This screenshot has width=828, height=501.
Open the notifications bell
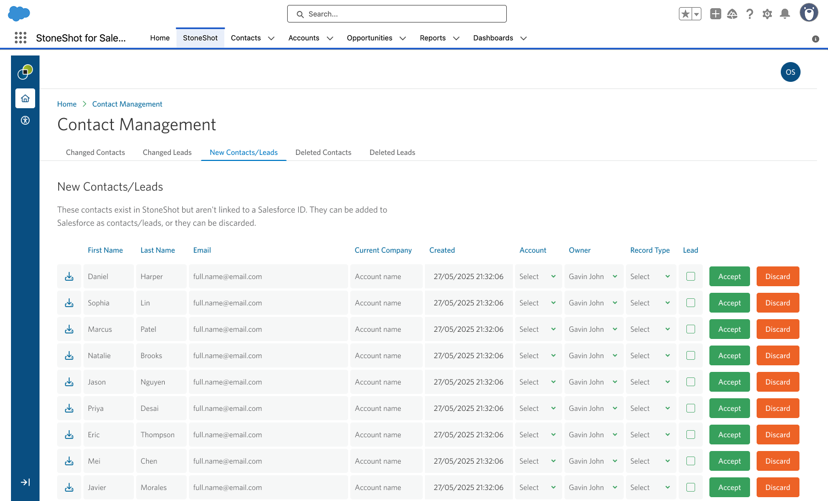click(785, 14)
